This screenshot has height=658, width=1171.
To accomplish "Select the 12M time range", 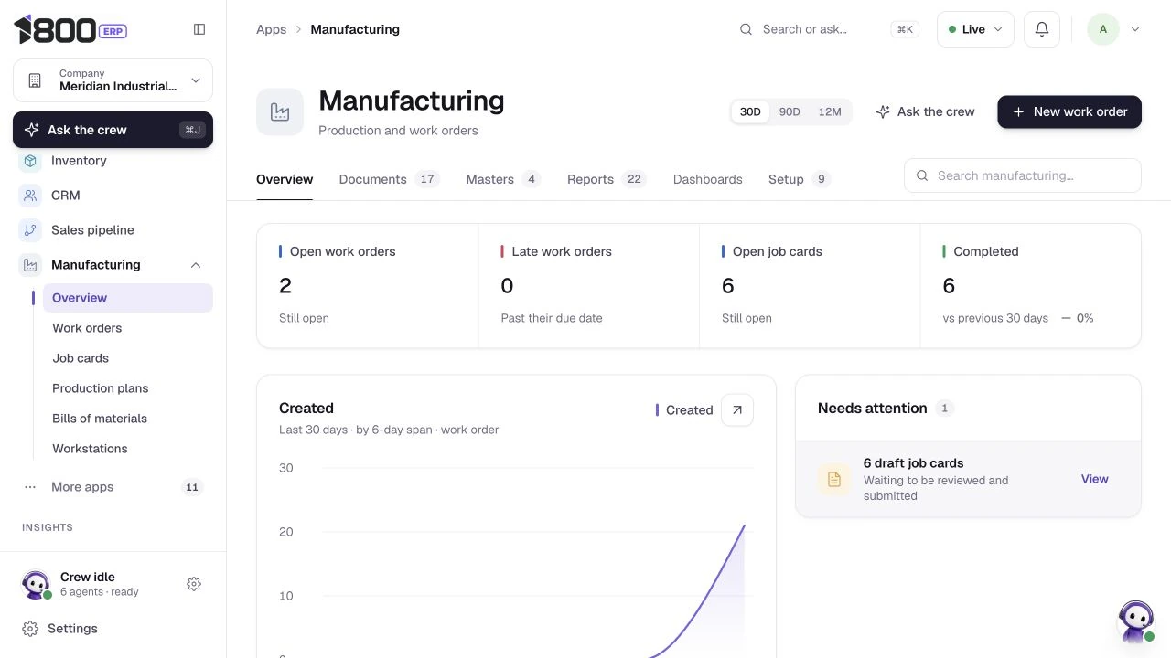I will (x=830, y=111).
